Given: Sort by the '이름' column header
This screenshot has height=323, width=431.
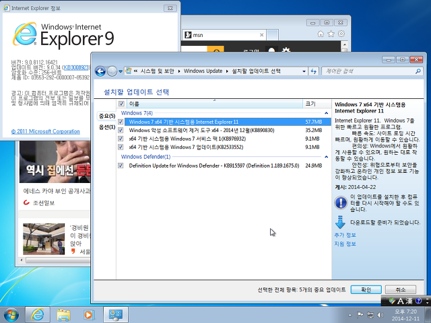Looking at the screenshot, I should (x=214, y=104).
